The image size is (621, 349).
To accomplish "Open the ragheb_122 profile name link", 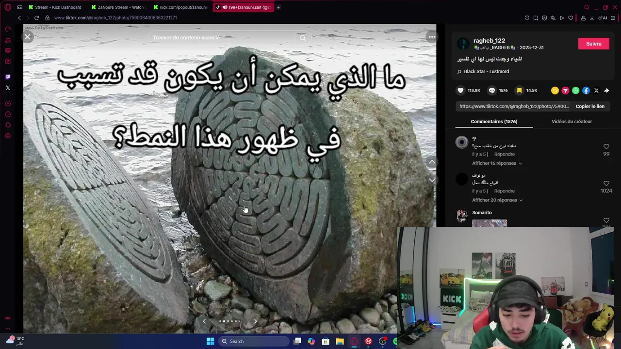I will 489,41.
